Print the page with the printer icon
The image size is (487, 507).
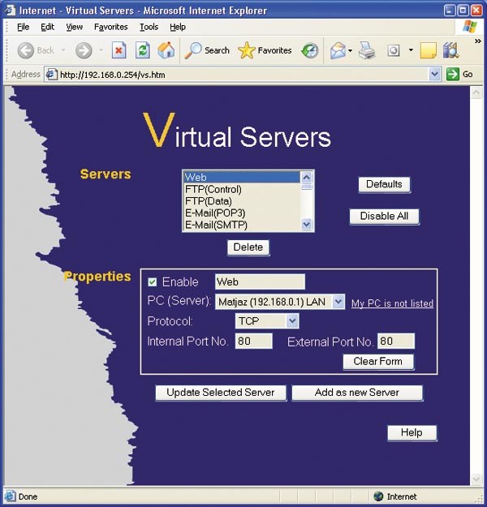pyautogui.click(x=367, y=50)
